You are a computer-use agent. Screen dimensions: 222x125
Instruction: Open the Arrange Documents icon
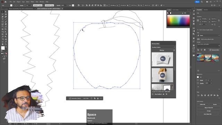click(207, 2)
